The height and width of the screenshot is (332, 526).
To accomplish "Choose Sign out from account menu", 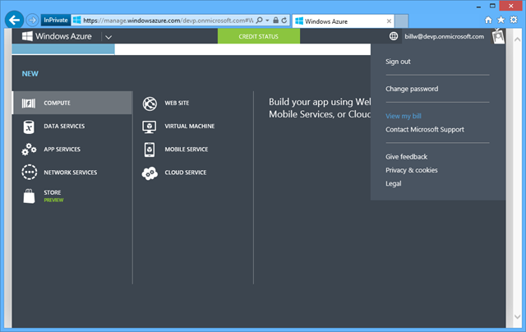I will (398, 62).
